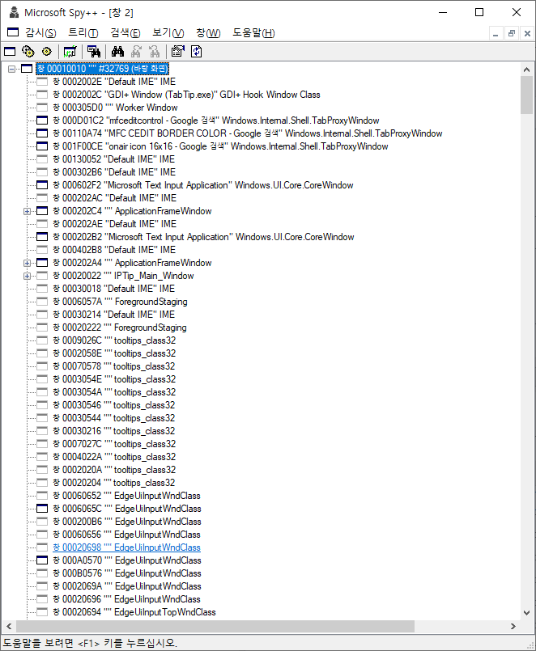The image size is (536, 651).
Task: Click the Refresh toolbar icon
Action: tap(196, 52)
